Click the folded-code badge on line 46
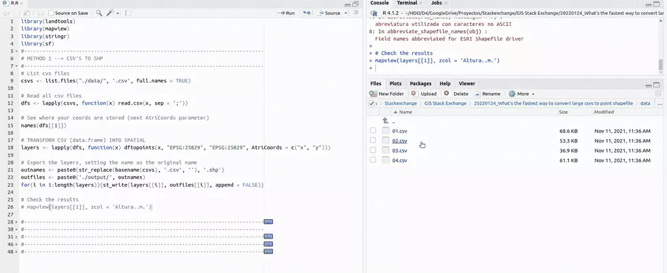 pyautogui.click(x=268, y=244)
